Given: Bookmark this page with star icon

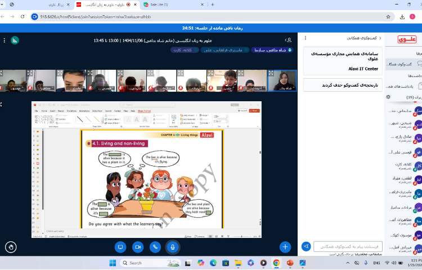Looking at the screenshot, I should pyautogui.click(x=388, y=17).
